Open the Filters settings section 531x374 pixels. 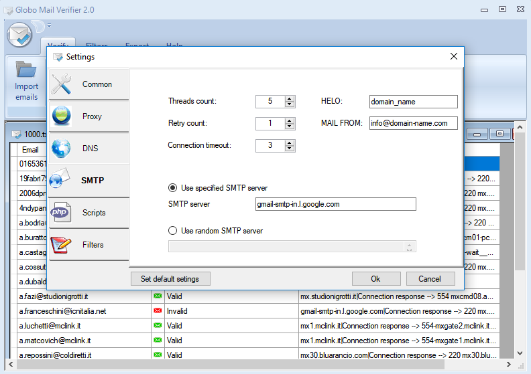pyautogui.click(x=88, y=245)
